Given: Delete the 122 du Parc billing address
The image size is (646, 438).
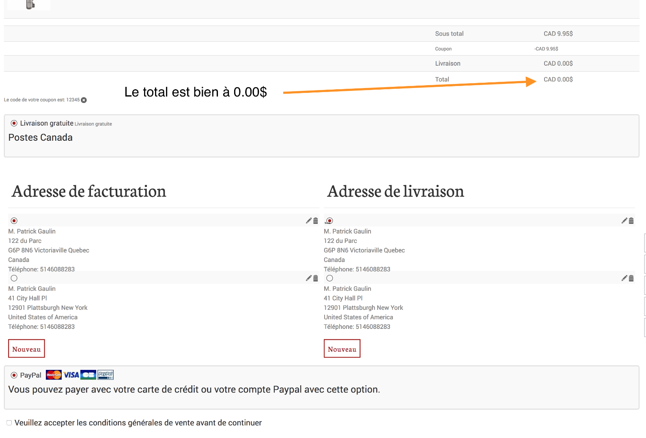Looking at the screenshot, I should [316, 221].
